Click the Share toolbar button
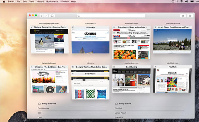This screenshot has height=122, width=199. click(x=183, y=16)
